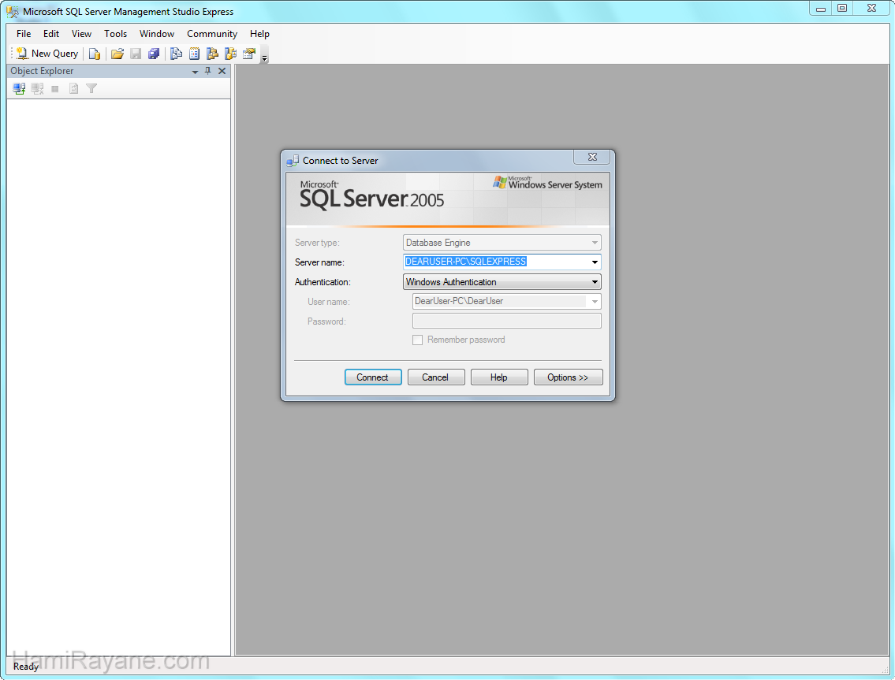The image size is (895, 680).
Task: Expand the User name dropdown
Action: pos(595,301)
